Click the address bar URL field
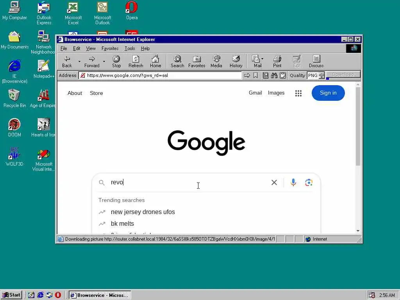 [160, 75]
